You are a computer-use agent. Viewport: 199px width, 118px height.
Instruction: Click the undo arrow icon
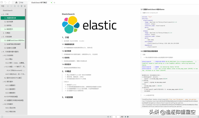6,2
